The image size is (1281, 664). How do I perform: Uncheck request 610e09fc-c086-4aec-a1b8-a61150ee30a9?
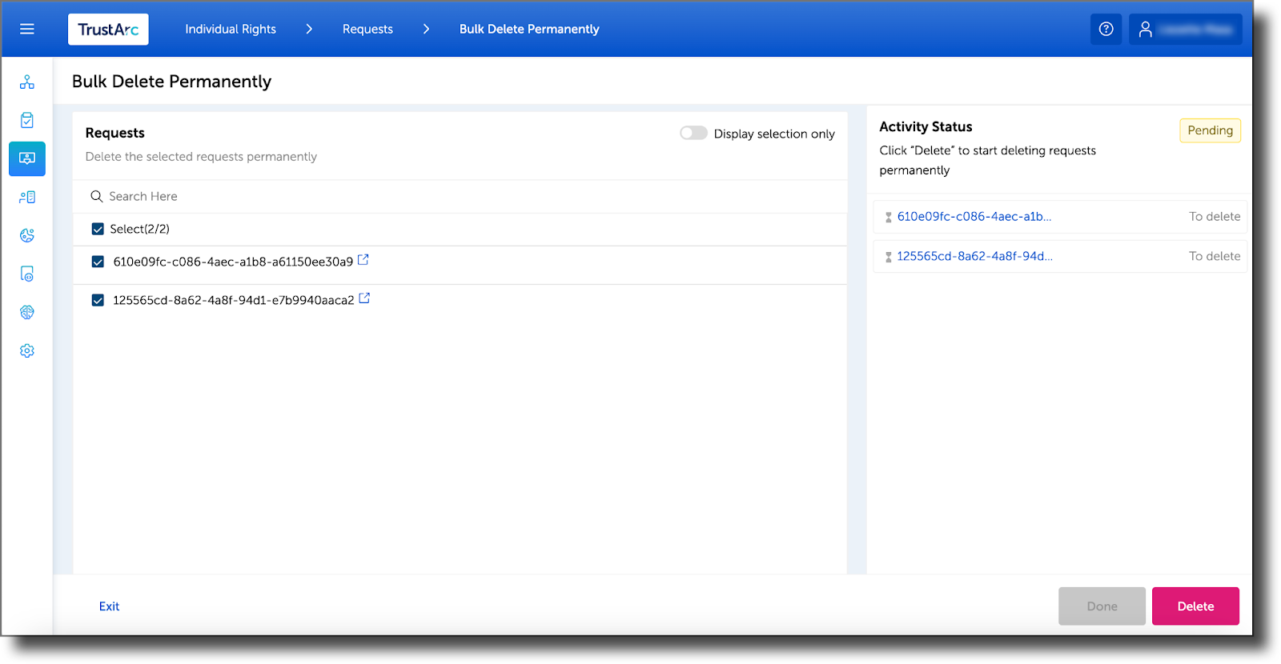[98, 262]
